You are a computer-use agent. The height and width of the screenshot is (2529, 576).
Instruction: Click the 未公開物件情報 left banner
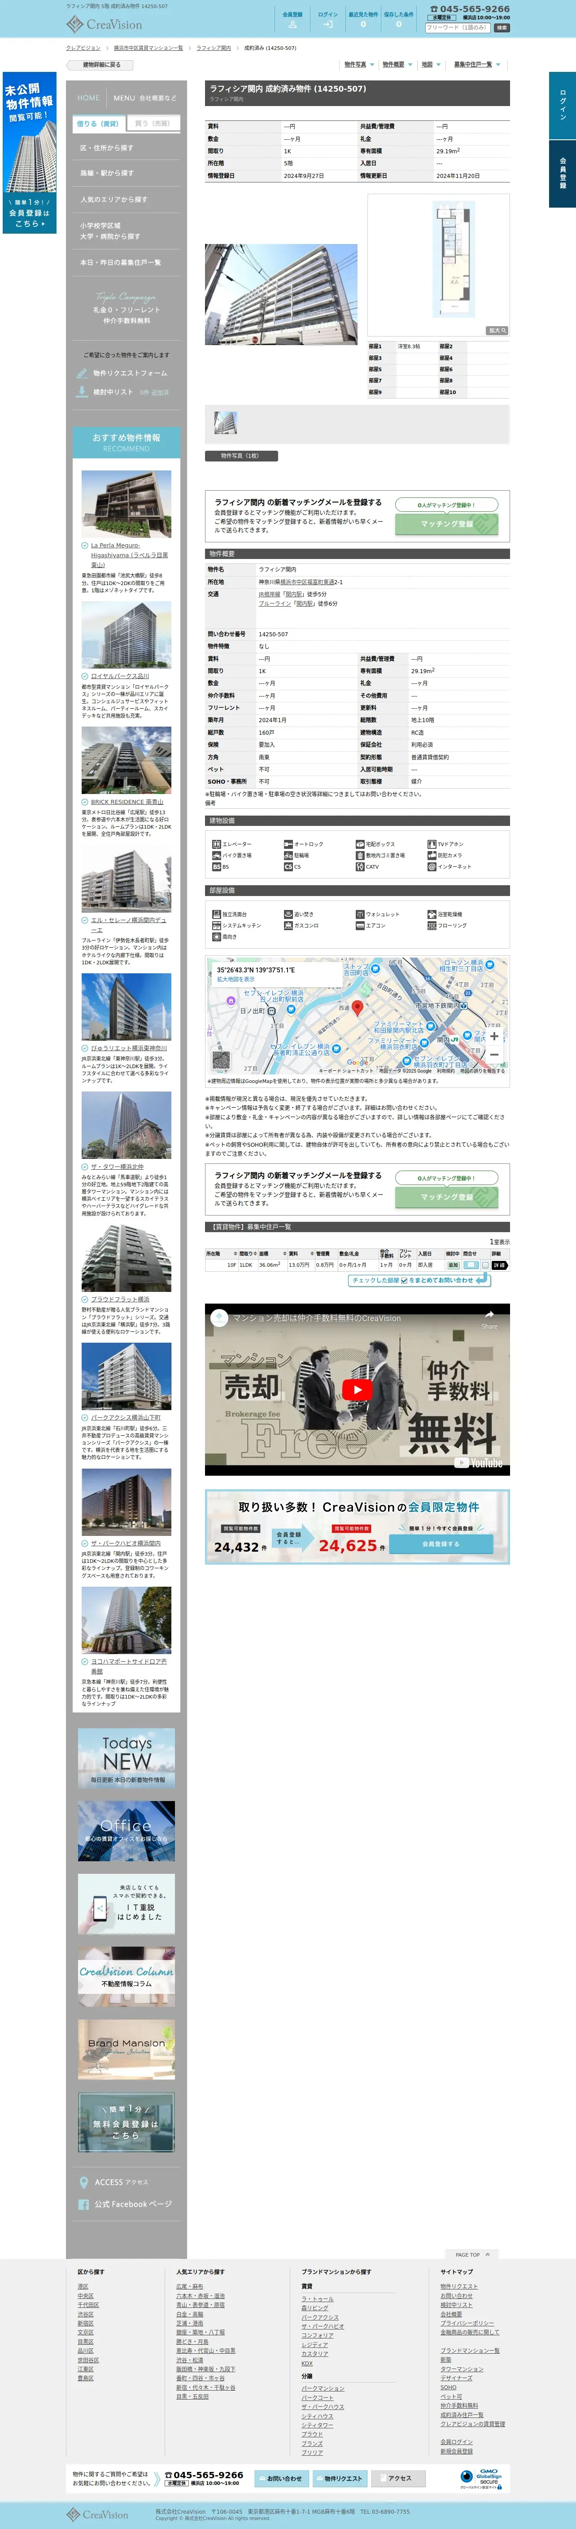30,153
